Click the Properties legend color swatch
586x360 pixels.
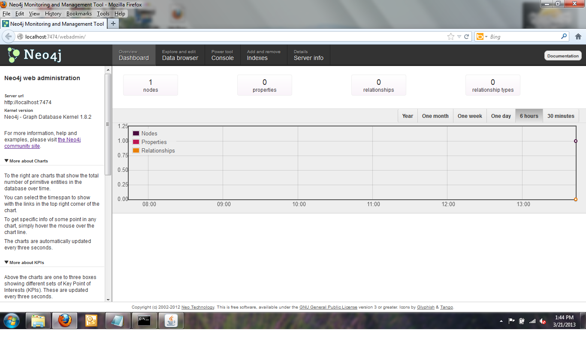(x=136, y=142)
